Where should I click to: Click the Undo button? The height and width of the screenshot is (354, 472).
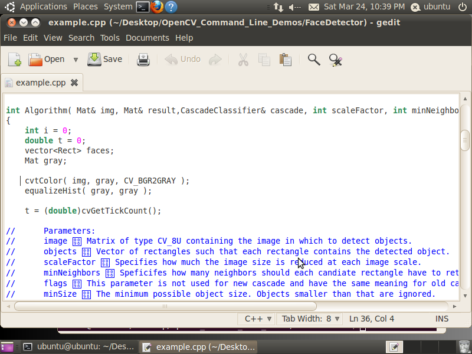pyautogui.click(x=183, y=60)
